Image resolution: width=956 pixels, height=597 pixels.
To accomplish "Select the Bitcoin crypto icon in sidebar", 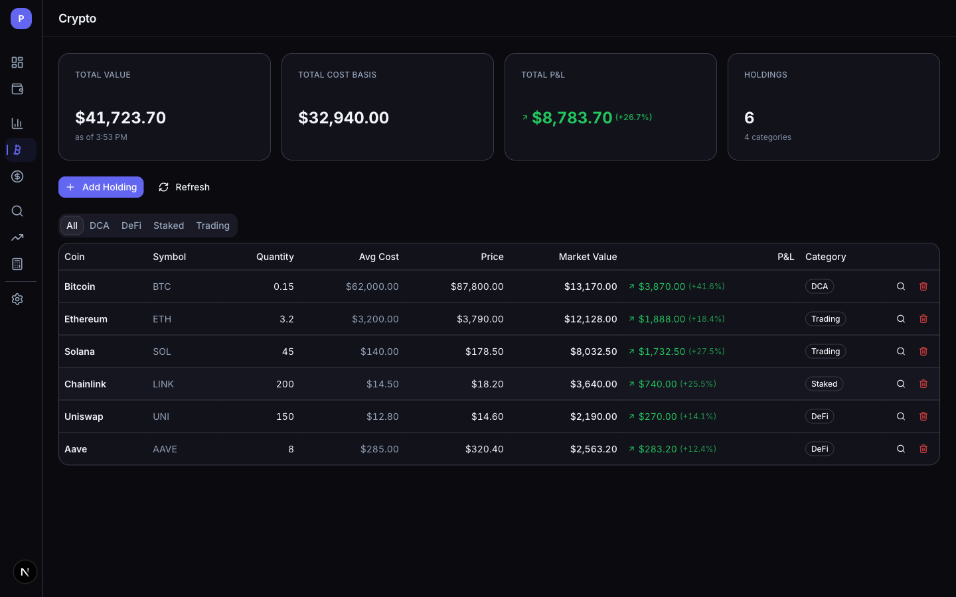I will pos(17,150).
